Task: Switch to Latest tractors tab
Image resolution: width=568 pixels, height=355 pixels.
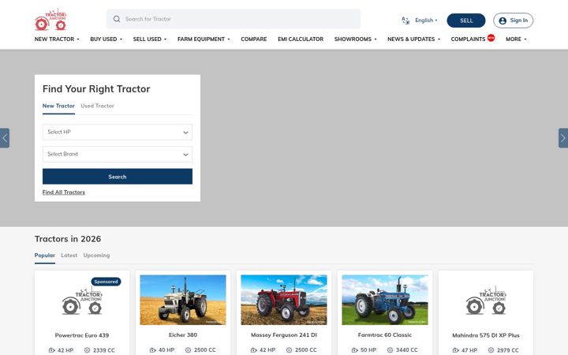Action: pos(69,256)
